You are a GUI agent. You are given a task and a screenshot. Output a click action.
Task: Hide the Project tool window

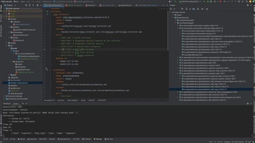(41, 5)
